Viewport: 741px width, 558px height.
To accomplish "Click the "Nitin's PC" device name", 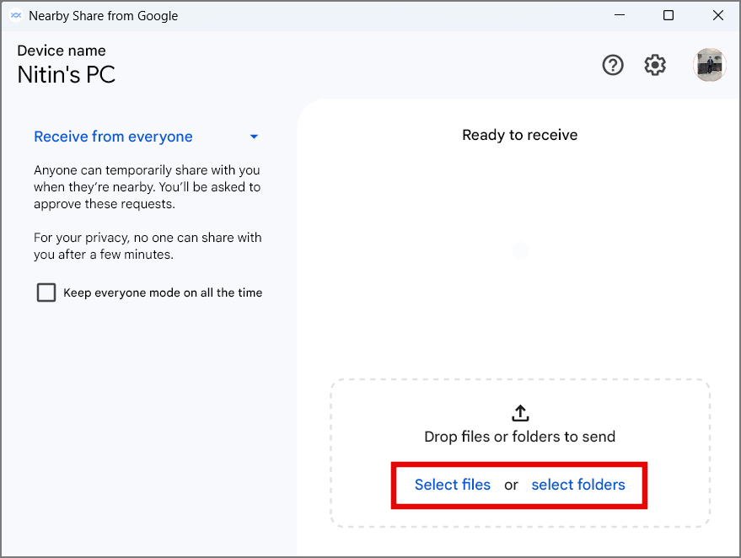I will (66, 75).
